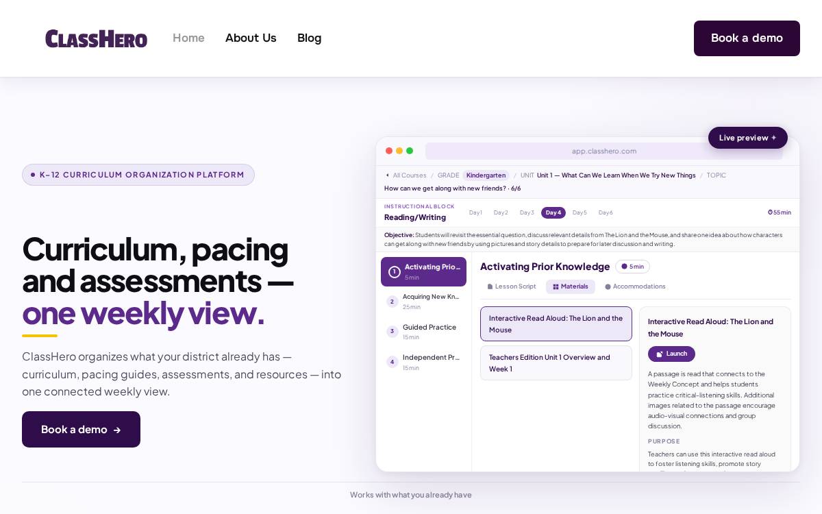Select the Independent Practice step
Viewport: 822px width, 514px height.
423,362
